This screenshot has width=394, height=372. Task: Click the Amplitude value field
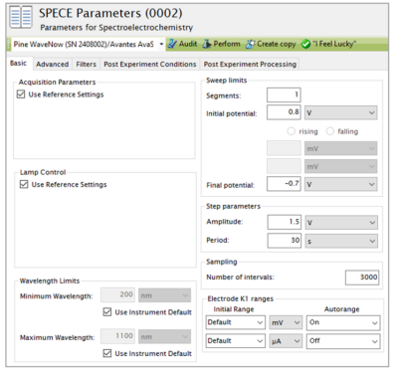[x=285, y=222]
